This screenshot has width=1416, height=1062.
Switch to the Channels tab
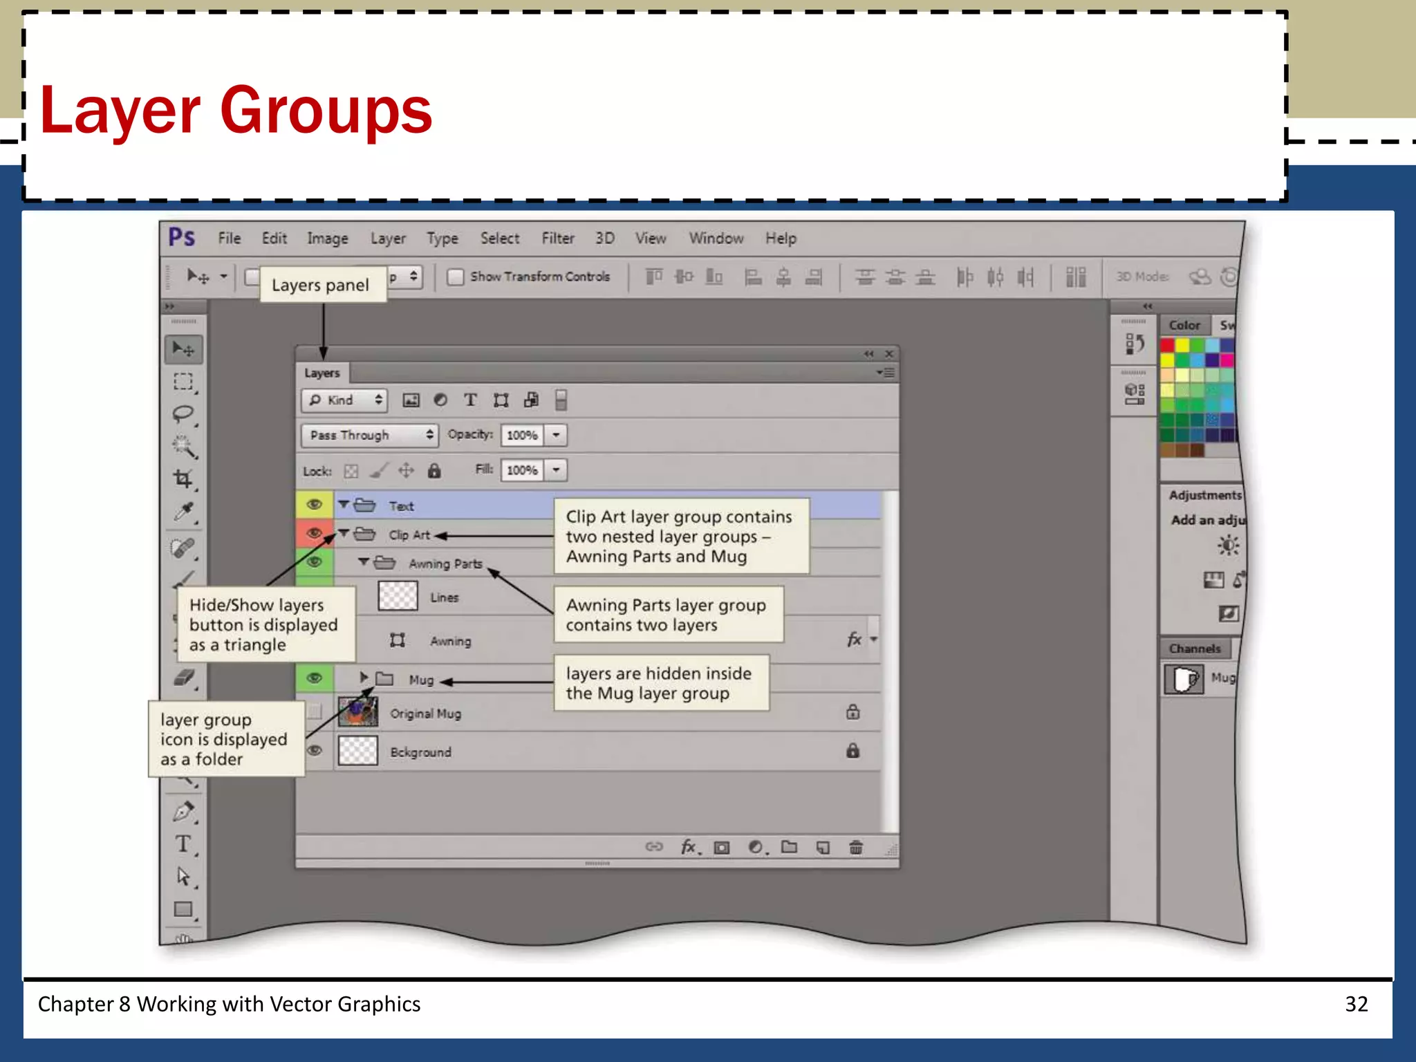point(1195,649)
